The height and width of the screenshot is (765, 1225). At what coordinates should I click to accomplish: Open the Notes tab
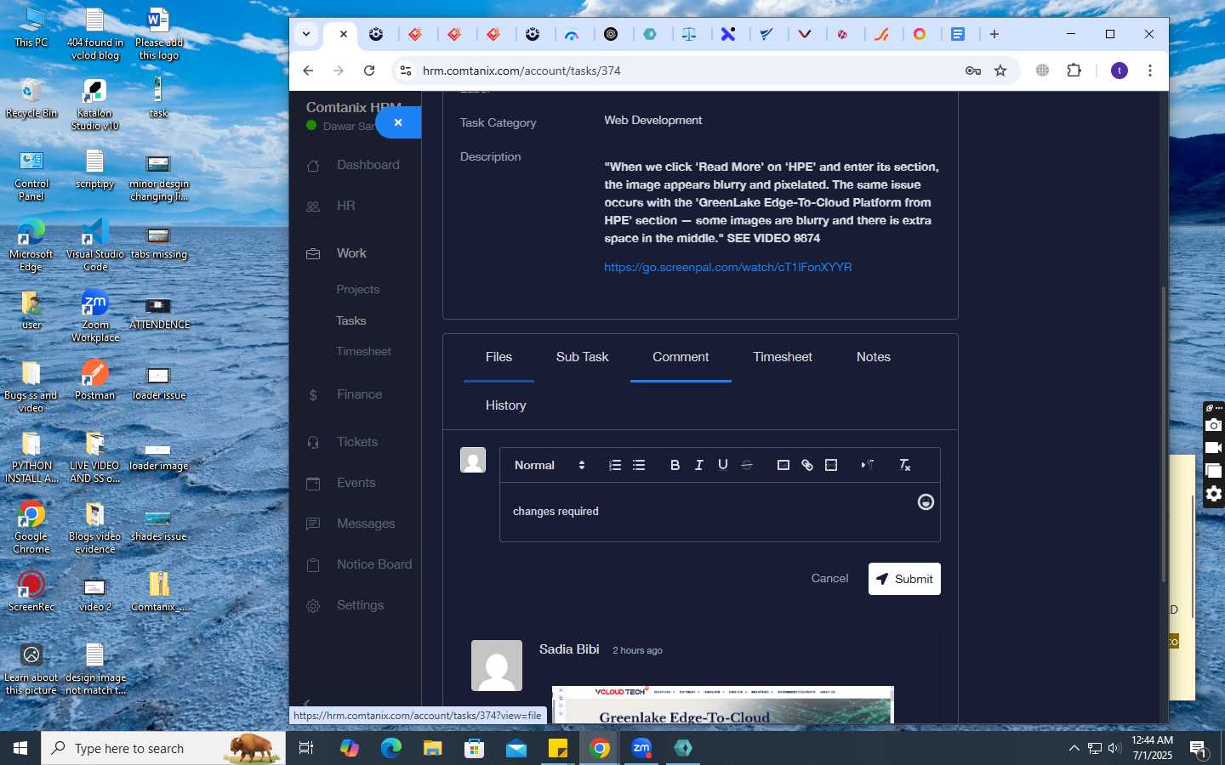(874, 357)
